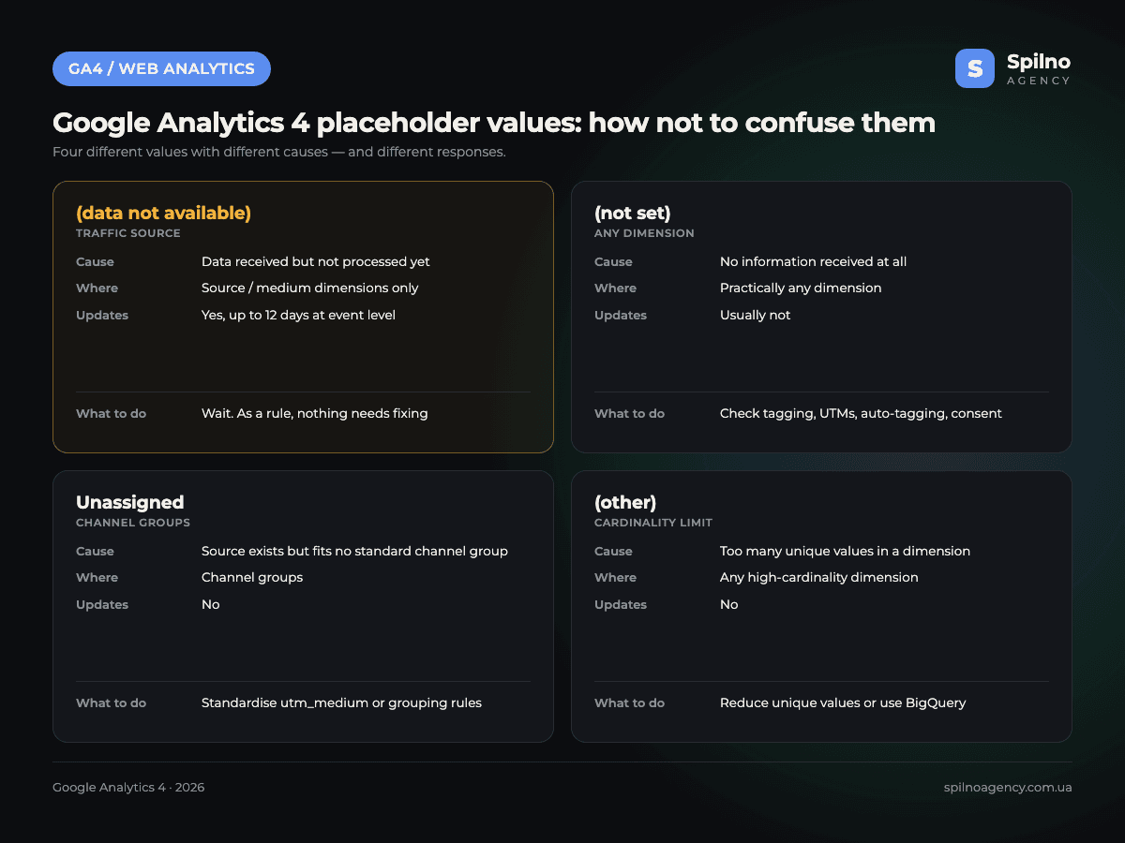Select the Unassigned card heading
The image size is (1125, 843).
(x=130, y=502)
